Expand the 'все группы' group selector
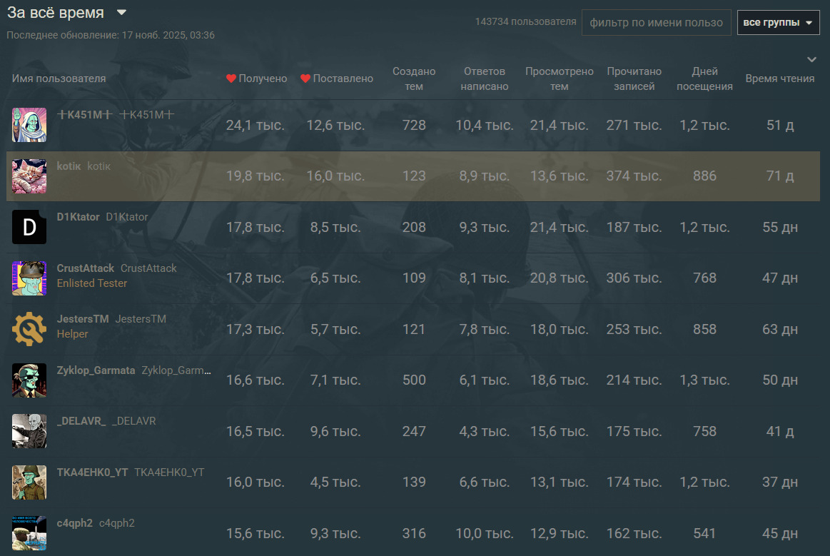Image resolution: width=830 pixels, height=556 pixels. [x=778, y=23]
